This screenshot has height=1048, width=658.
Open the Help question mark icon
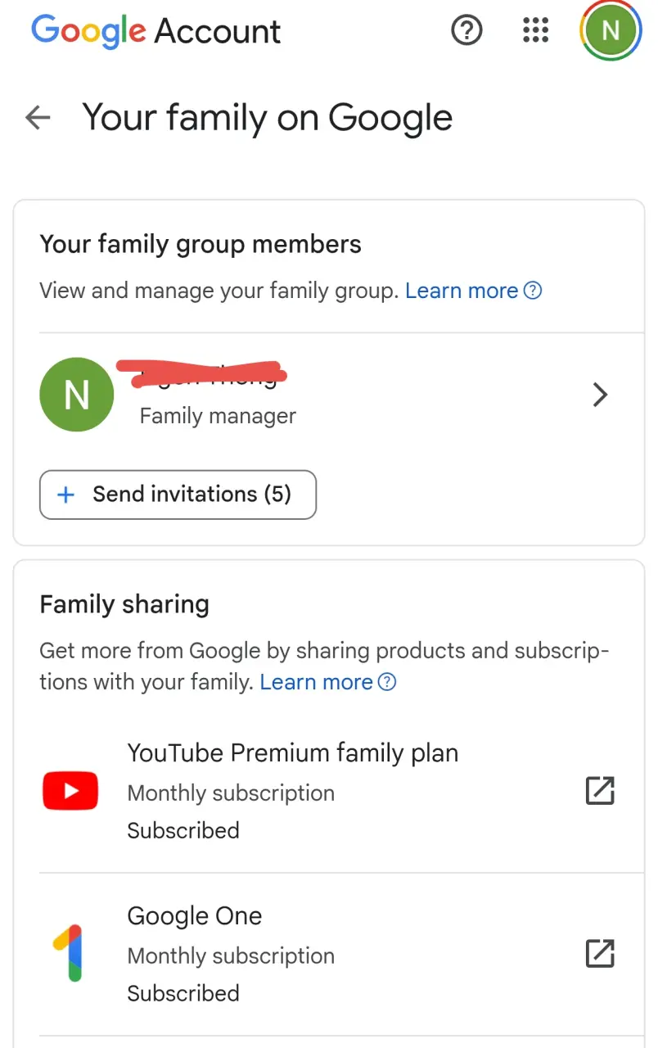pyautogui.click(x=466, y=31)
